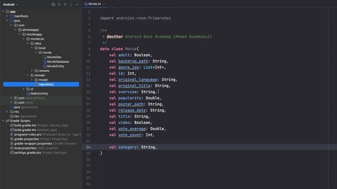The height and width of the screenshot is (189, 337).
Task: Click the Gradle Scripts elephant icon
Action: pyautogui.click(x=7, y=121)
